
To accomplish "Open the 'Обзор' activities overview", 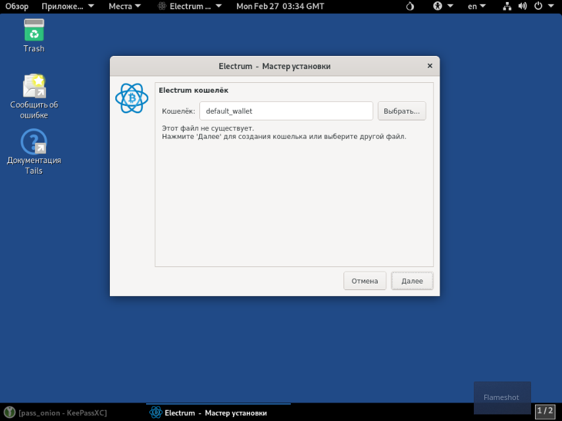I will click(17, 7).
